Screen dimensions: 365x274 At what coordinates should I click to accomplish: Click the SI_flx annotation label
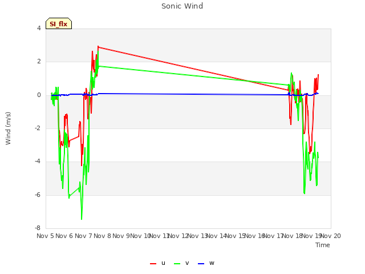point(59,23)
